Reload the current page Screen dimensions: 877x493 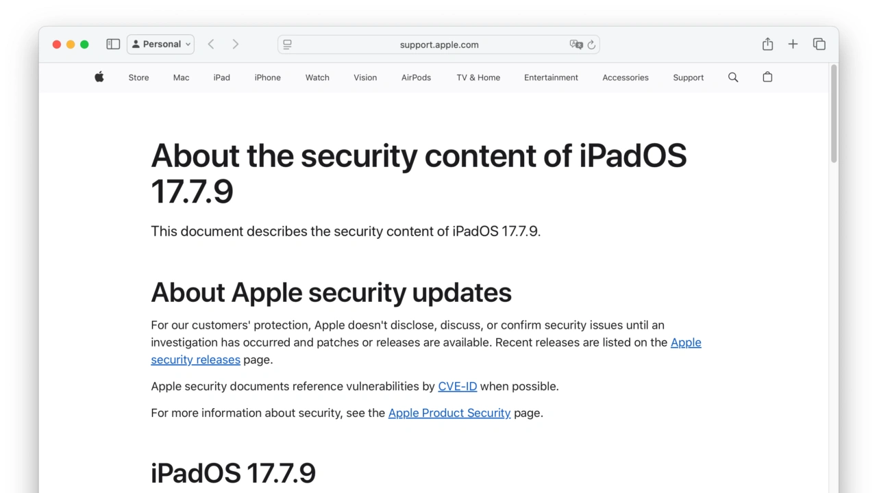click(591, 45)
